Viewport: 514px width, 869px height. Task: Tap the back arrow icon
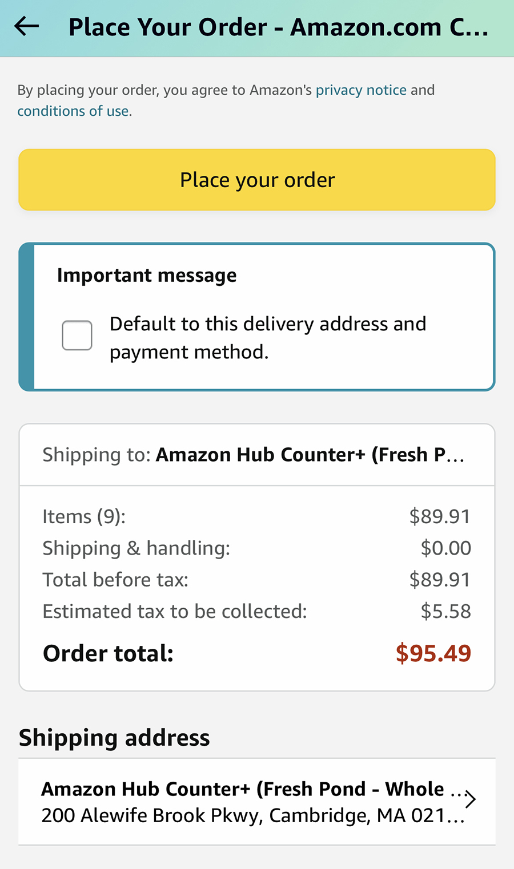tap(27, 26)
